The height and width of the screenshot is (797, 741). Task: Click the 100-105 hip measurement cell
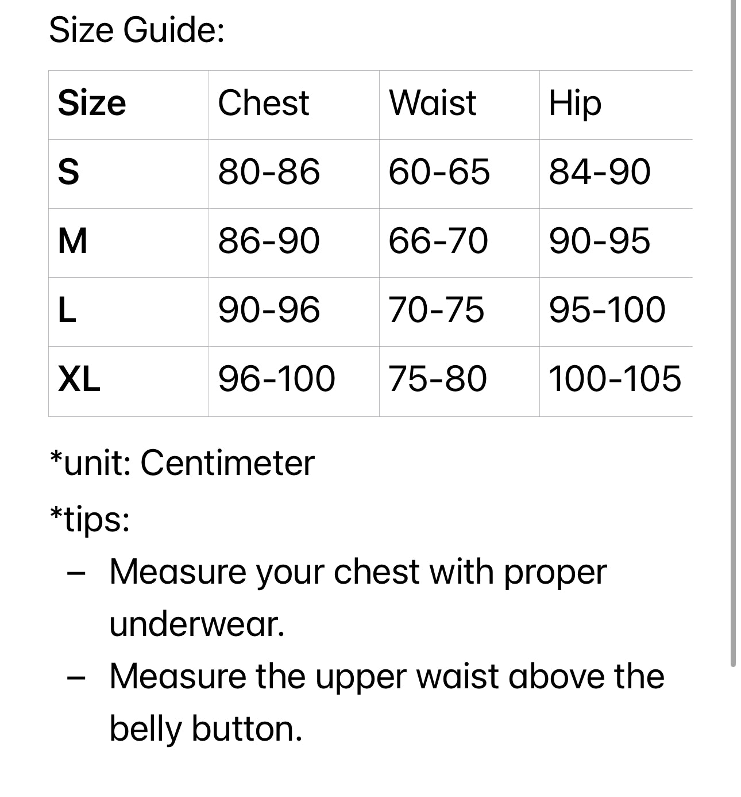pos(615,380)
